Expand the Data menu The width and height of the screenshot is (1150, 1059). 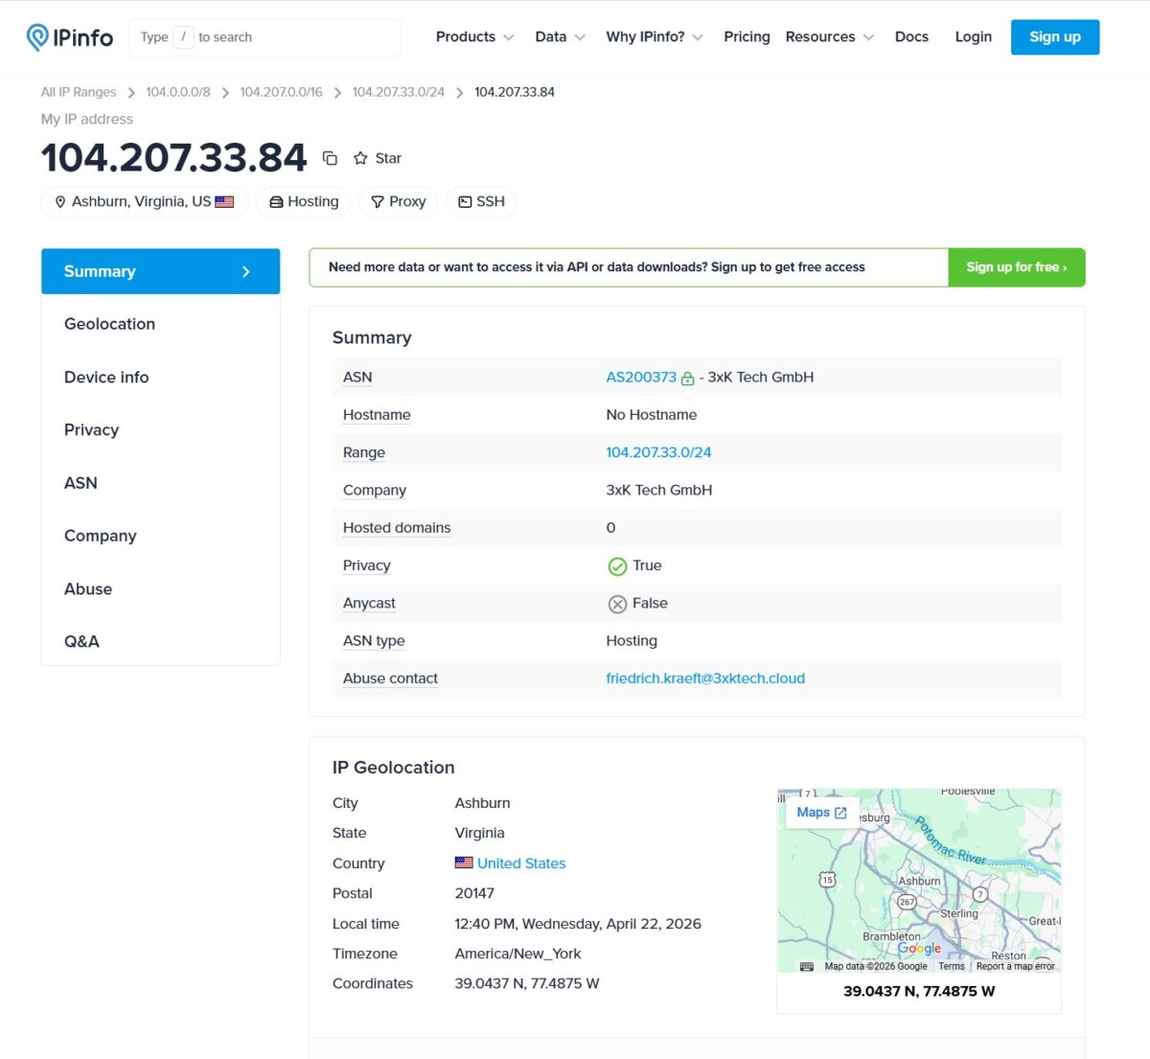(560, 37)
